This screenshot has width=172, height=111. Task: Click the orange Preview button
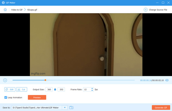(37, 97)
